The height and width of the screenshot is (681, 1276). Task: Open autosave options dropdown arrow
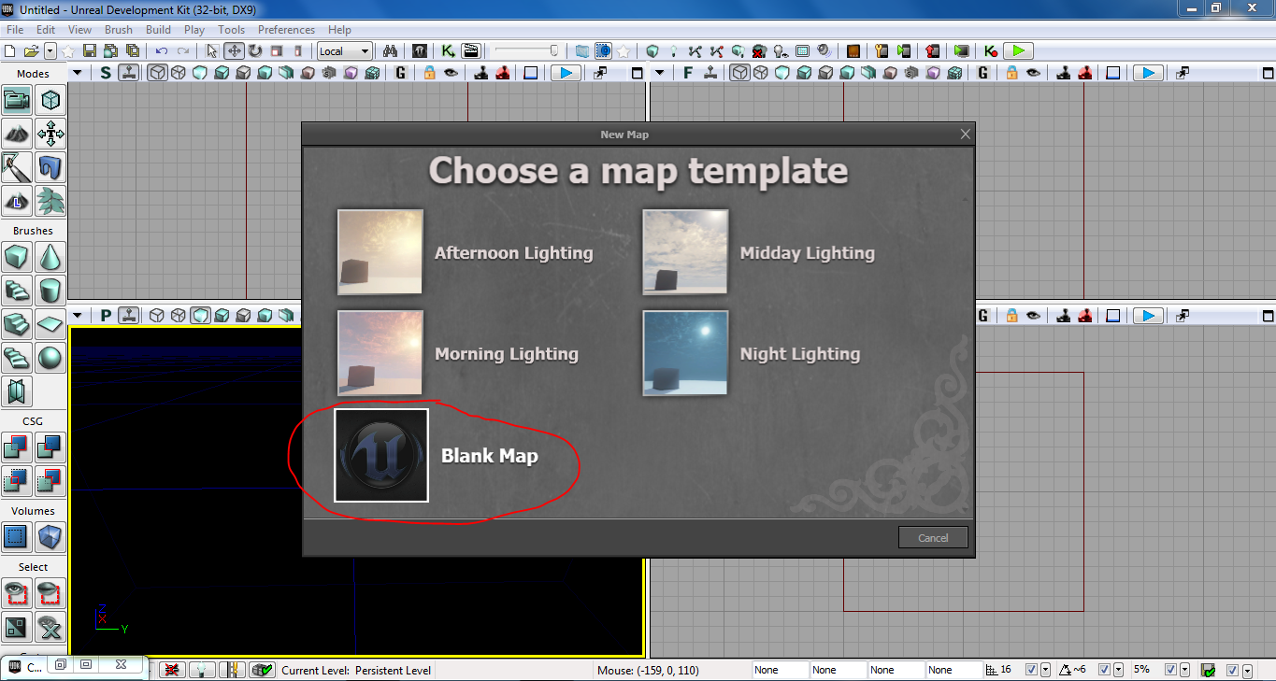(x=1247, y=670)
